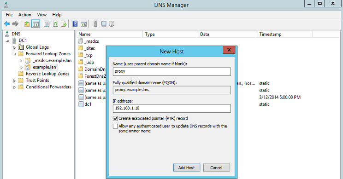Viewport: 343px width, 179px height.
Task: Select the _msdcs.example.lan tree label
Action: tap(52, 60)
